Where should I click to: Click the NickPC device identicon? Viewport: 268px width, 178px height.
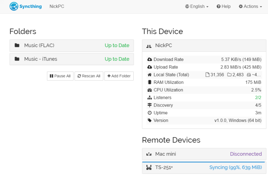pos(149,46)
